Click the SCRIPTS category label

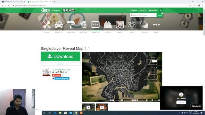(x=95, y=32)
